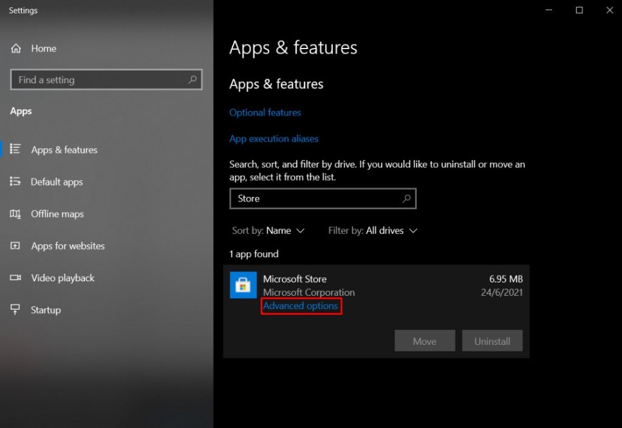Click the Move button
Viewport: 622px width, 428px height.
pyautogui.click(x=425, y=341)
